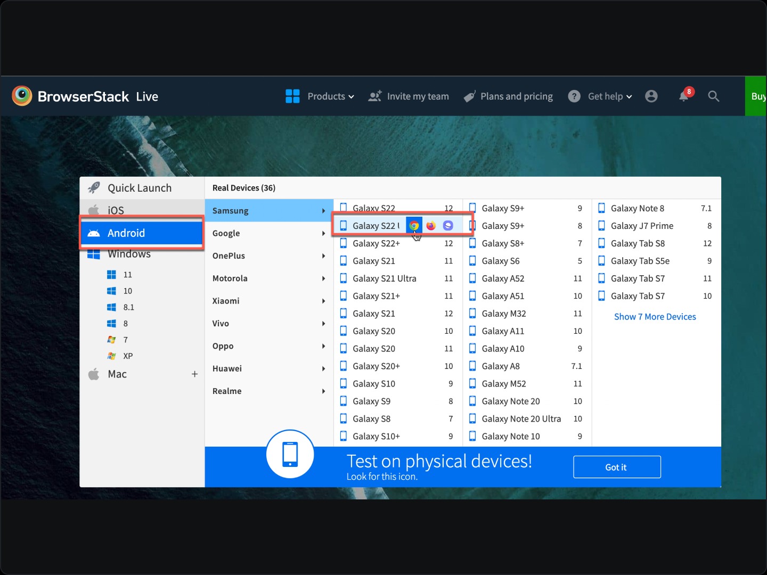The width and height of the screenshot is (767, 575).
Task: Expand the Motorola devices submenu
Action: pyautogui.click(x=269, y=278)
